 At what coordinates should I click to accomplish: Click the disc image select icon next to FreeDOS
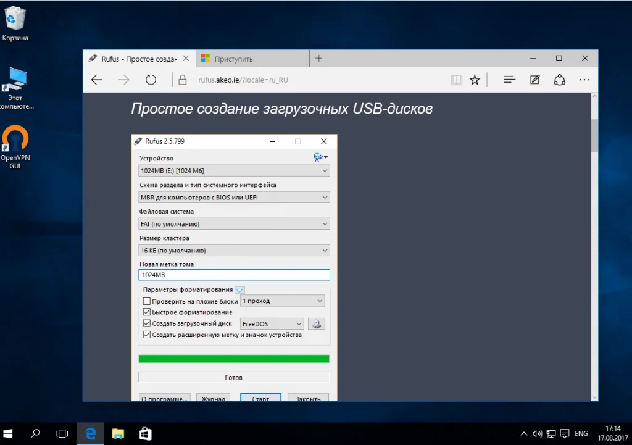click(x=317, y=323)
